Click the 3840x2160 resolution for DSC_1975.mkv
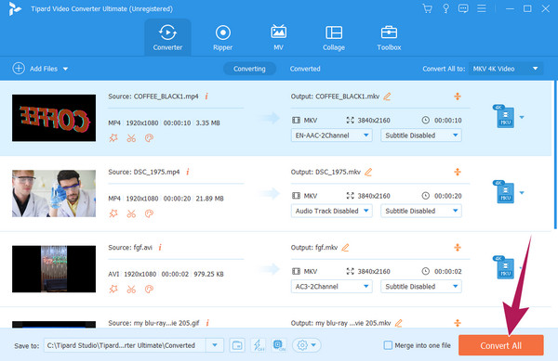This screenshot has height=361, width=558. pyautogui.click(x=374, y=196)
